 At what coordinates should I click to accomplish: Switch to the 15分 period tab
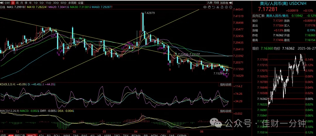[48, 3]
